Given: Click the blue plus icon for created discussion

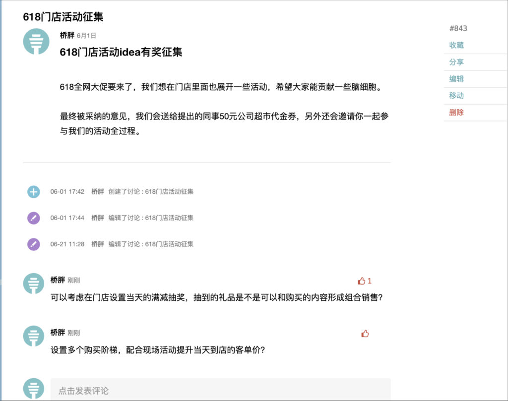Looking at the screenshot, I should click(33, 192).
